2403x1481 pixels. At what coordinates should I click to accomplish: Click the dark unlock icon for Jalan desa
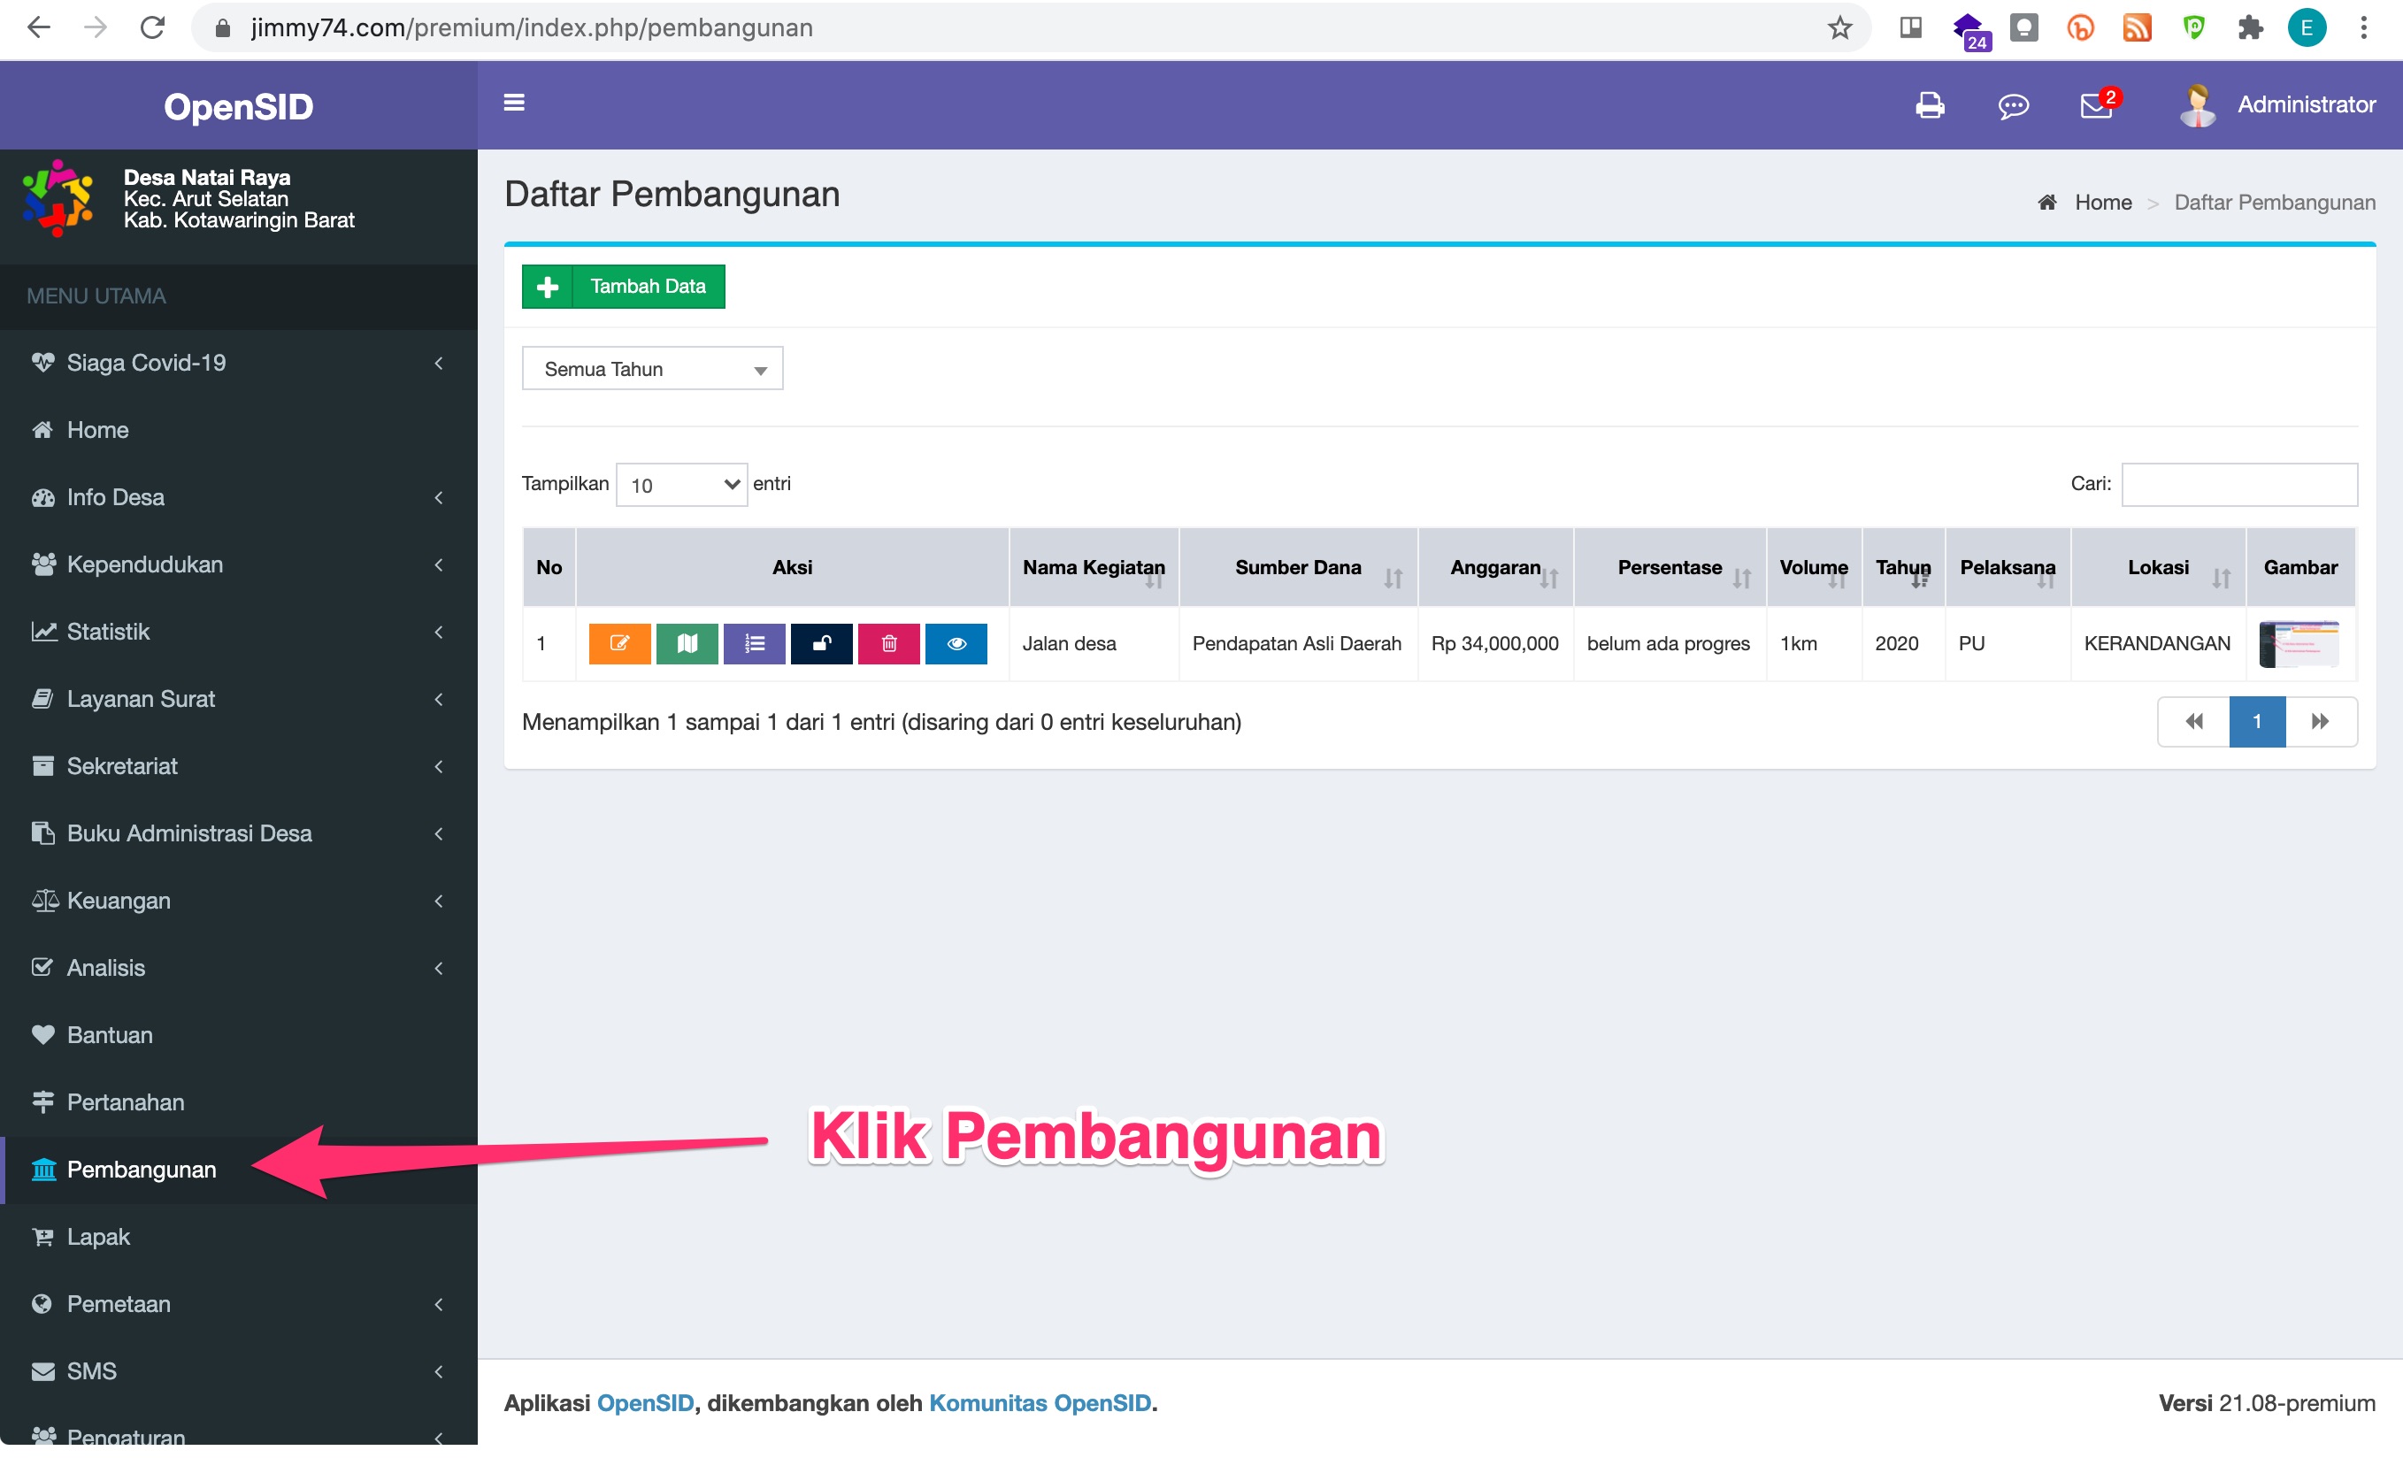click(x=821, y=643)
